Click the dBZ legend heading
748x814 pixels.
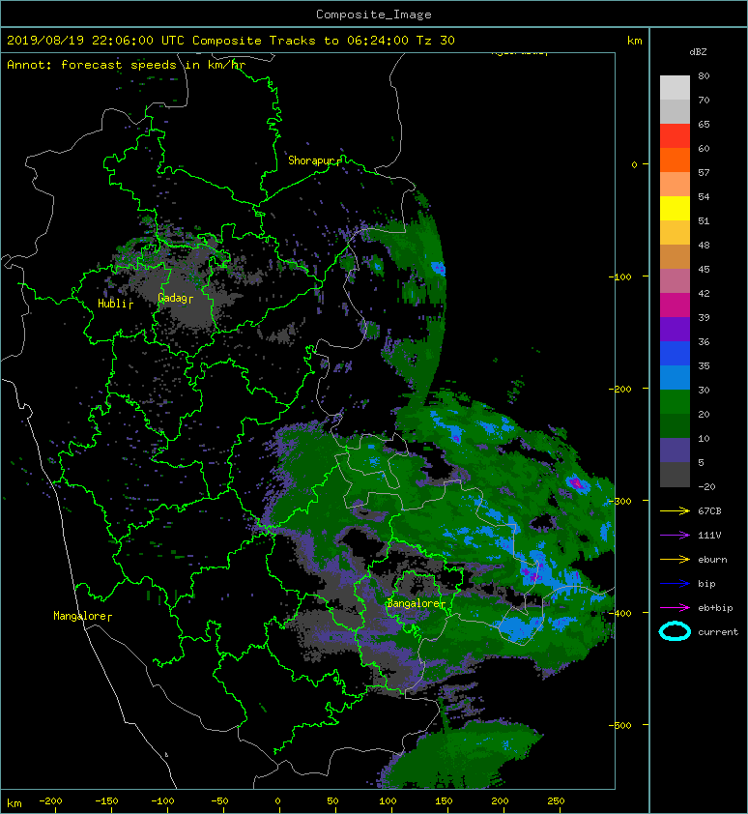(x=698, y=52)
